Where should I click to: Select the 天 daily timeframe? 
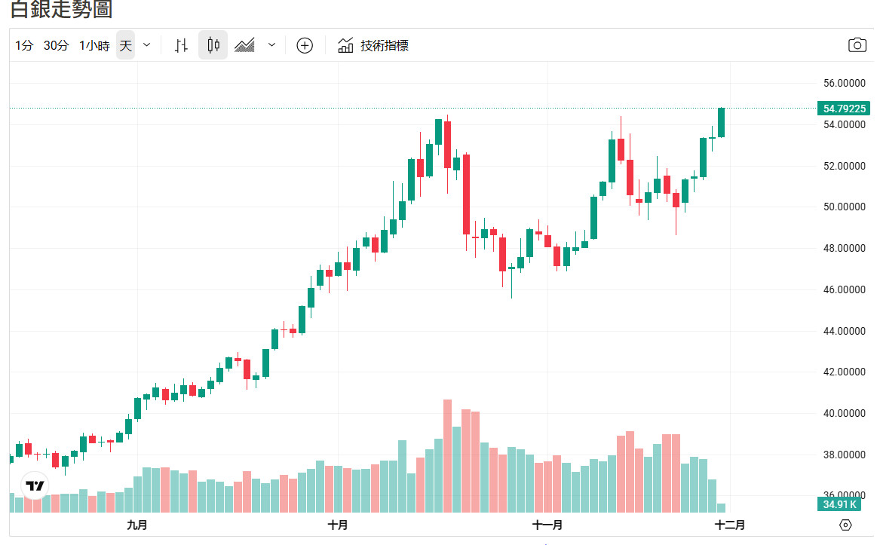point(125,45)
